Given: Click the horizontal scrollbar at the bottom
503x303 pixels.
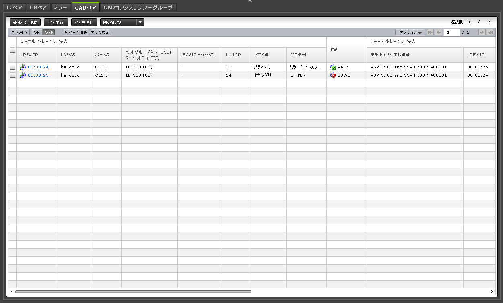Looking at the screenshot, I should 133,291.
